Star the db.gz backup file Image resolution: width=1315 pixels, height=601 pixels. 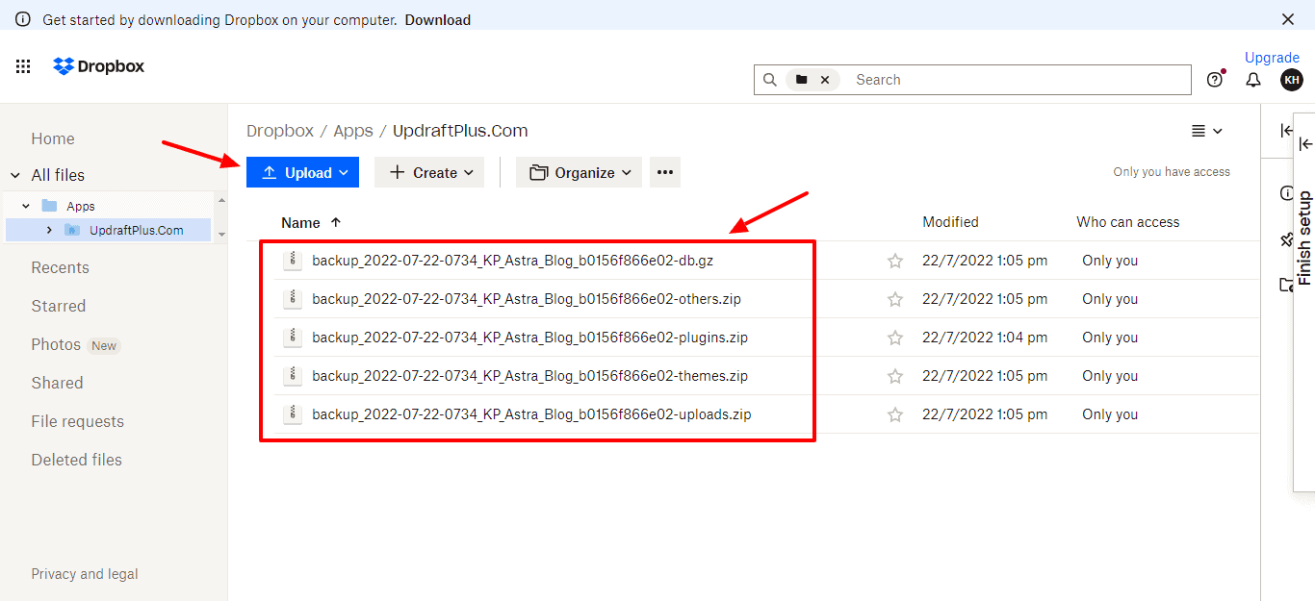point(895,261)
